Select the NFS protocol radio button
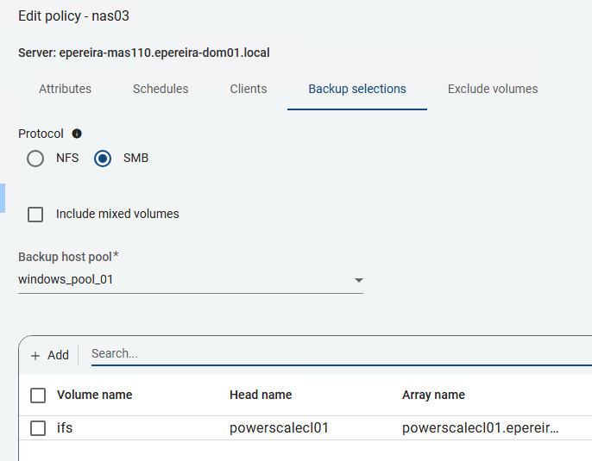 tap(35, 159)
